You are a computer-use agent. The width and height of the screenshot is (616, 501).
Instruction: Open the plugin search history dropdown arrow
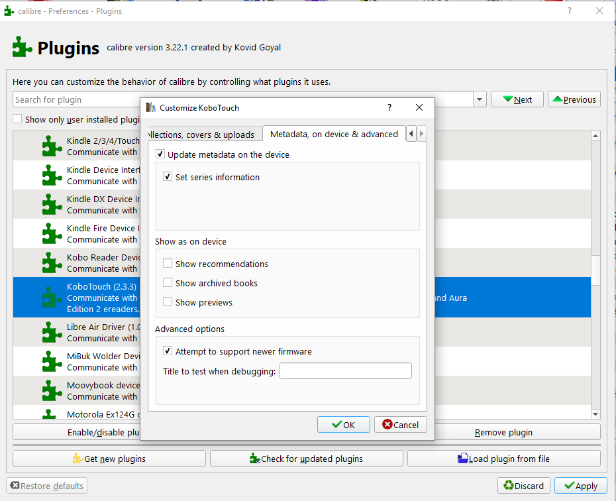tap(480, 99)
